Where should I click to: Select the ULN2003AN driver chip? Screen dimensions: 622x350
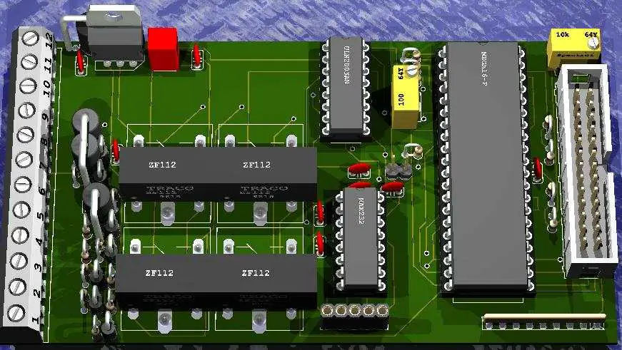pos(345,86)
